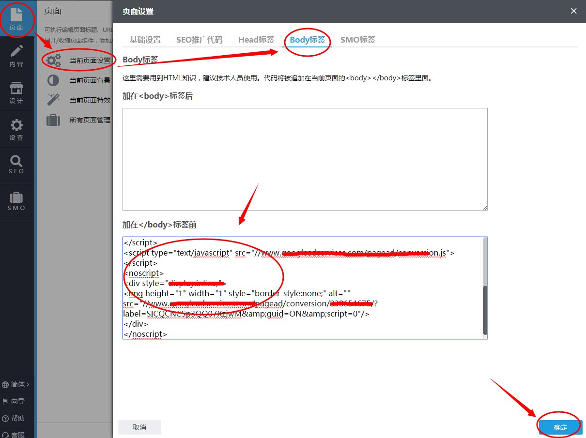Switch to the SMO标签 tab

[x=358, y=40]
